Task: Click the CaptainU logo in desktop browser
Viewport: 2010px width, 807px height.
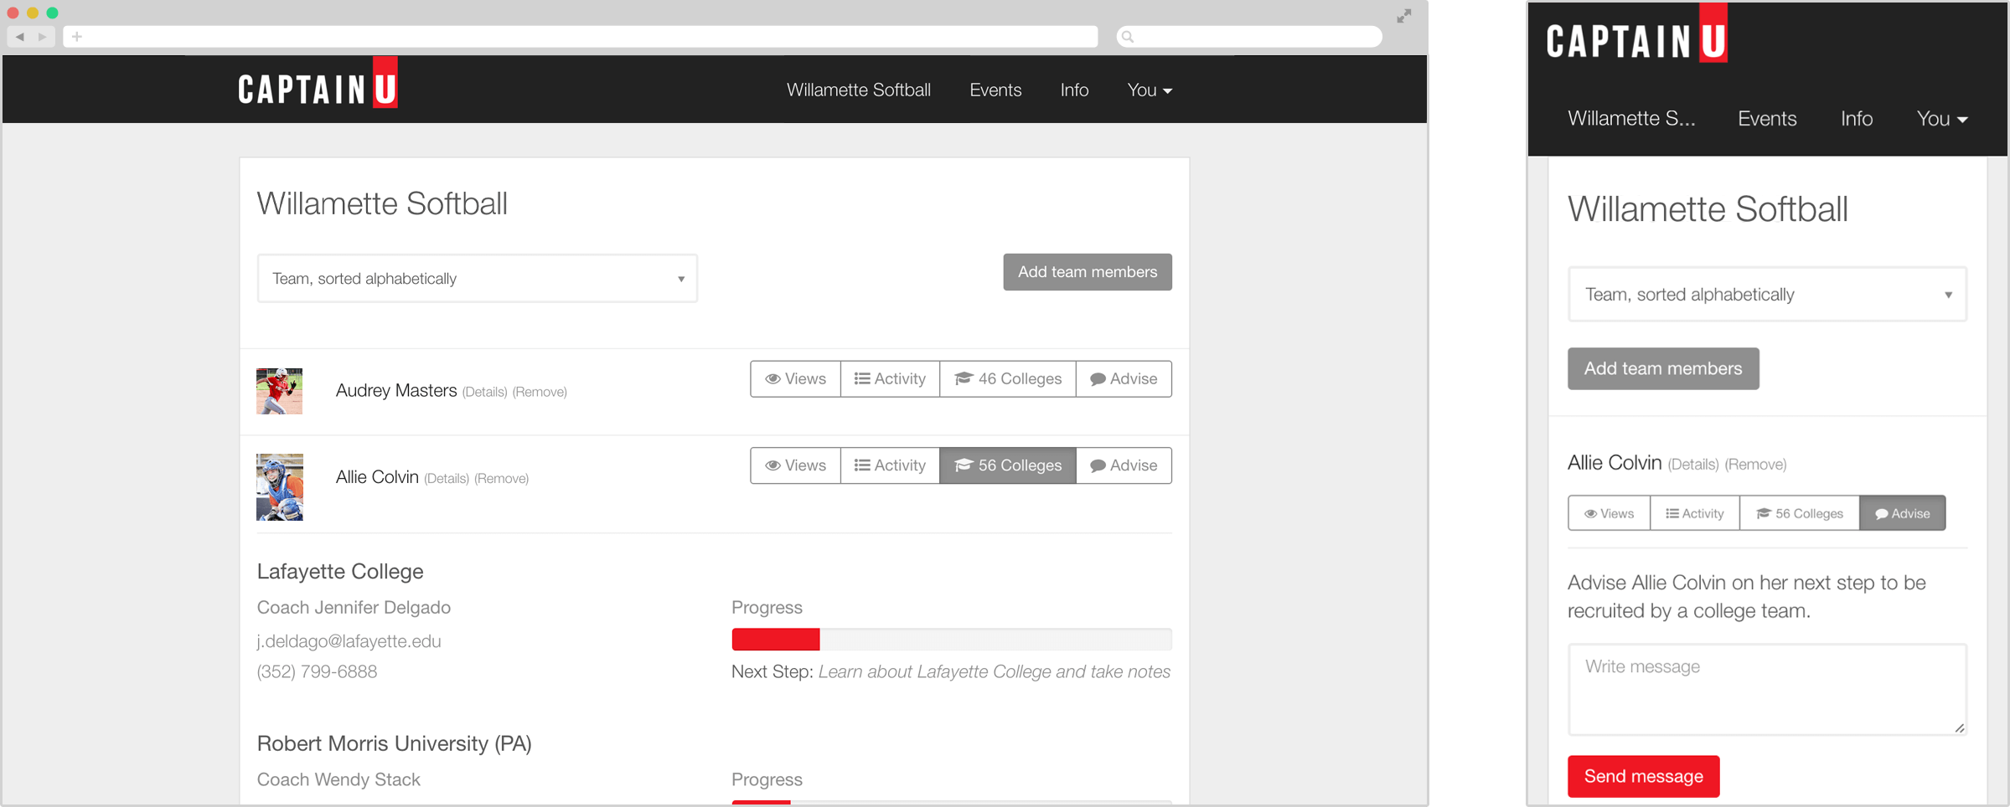Action: pos(318,83)
